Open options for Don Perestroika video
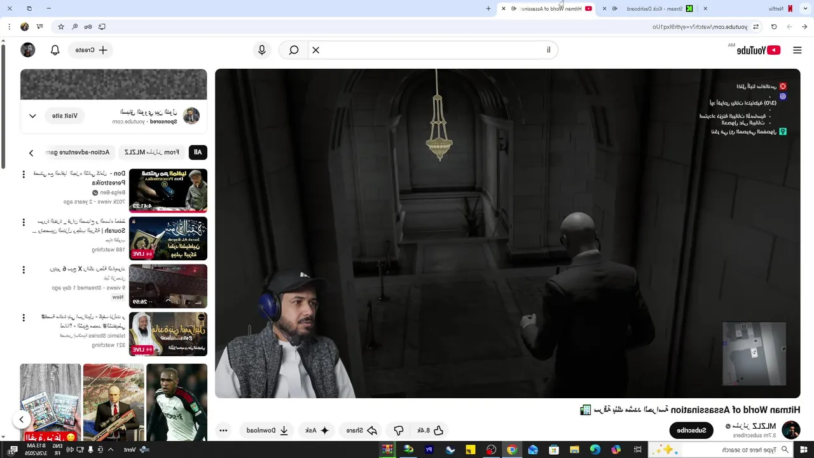 click(x=24, y=174)
